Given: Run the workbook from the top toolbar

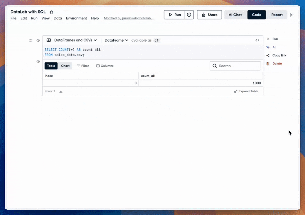Looking at the screenshot, I should click(x=175, y=15).
